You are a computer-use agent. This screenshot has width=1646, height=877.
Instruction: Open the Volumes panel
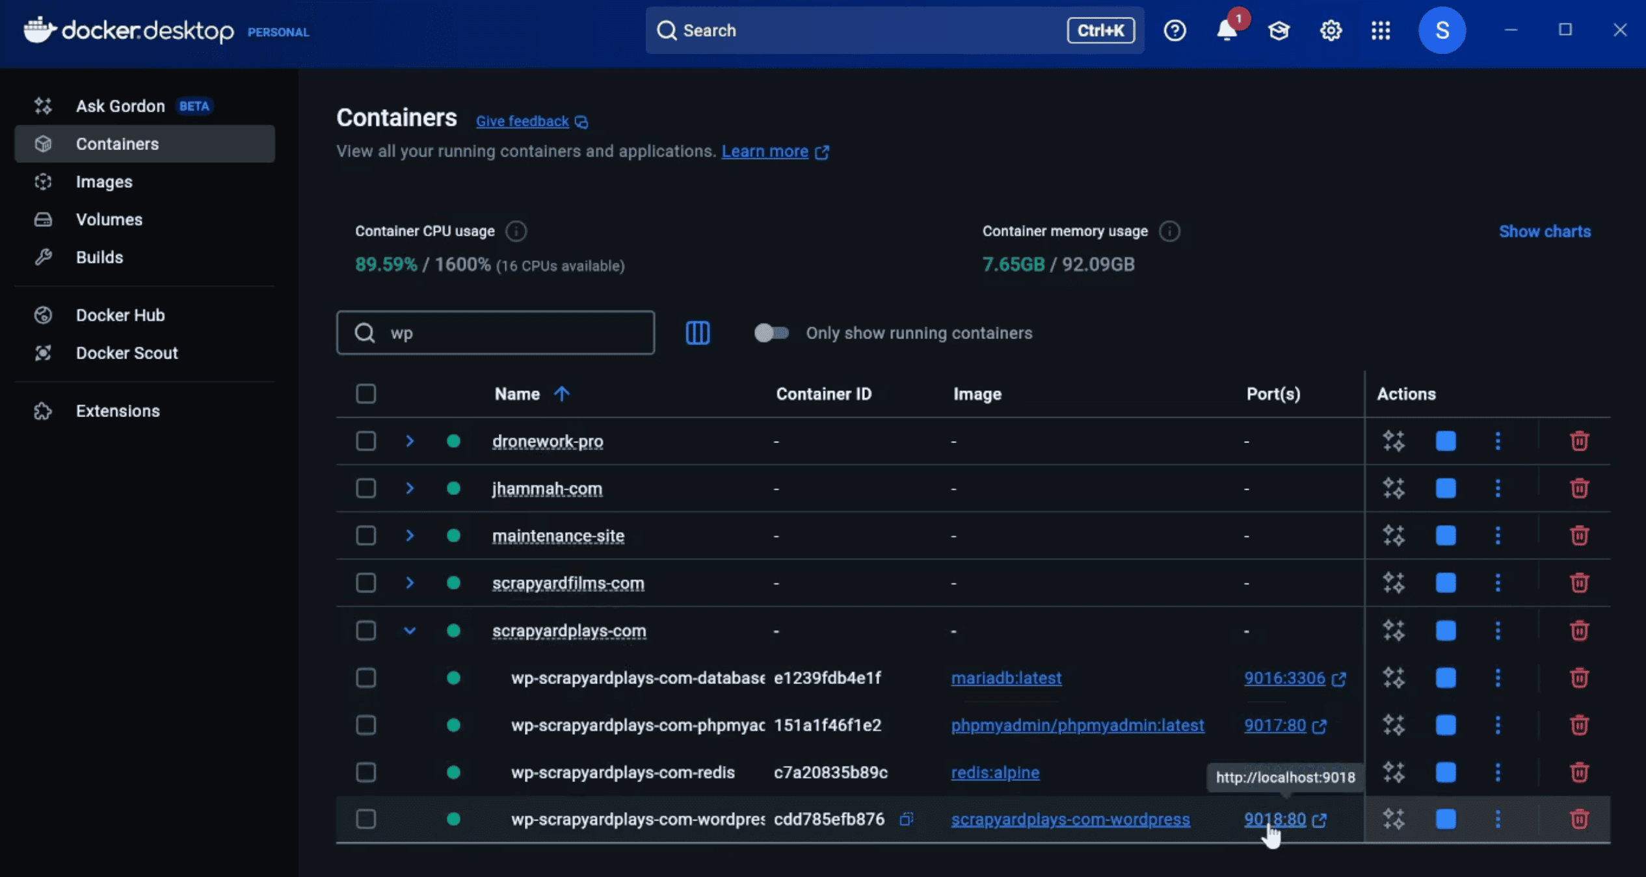pos(109,219)
